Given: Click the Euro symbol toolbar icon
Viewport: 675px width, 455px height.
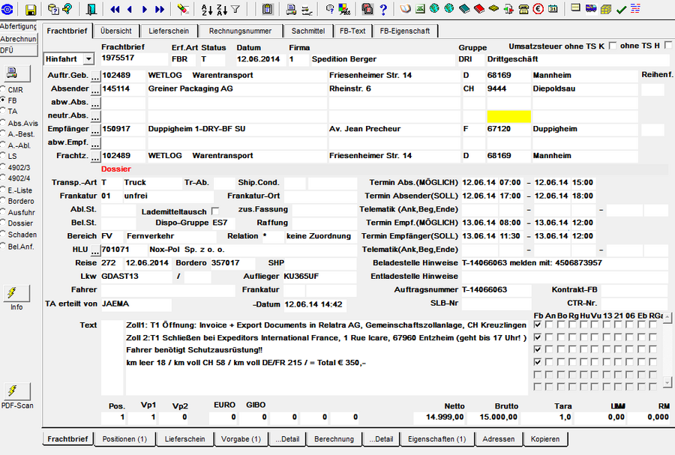Looking at the screenshot, I should pos(538,8).
